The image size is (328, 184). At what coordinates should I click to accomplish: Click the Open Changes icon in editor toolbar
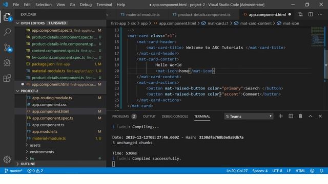pyautogui.click(x=300, y=14)
